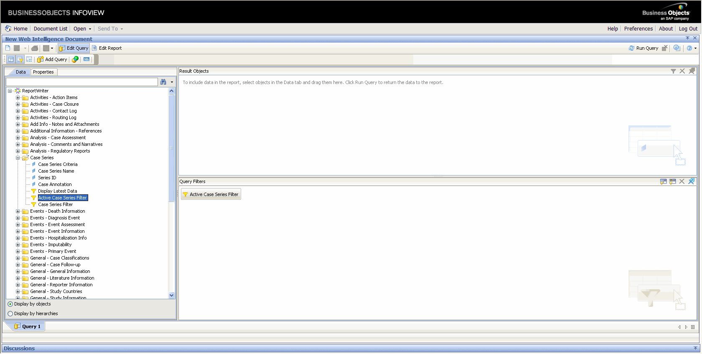Viewport: 702px width, 354px height.
Task: Open the Save dropdown arrow
Action: pyautogui.click(x=25, y=48)
